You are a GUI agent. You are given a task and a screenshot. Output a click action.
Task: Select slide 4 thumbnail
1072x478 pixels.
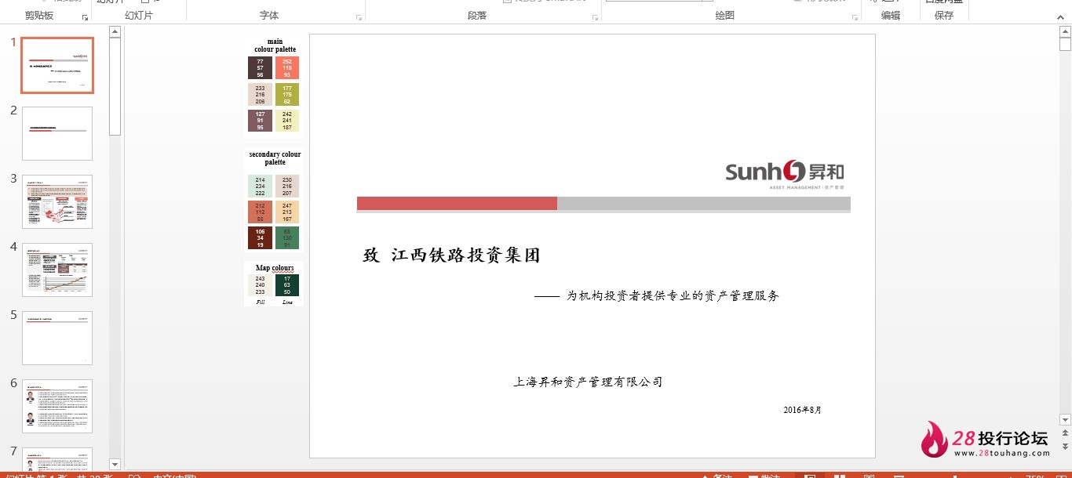pyautogui.click(x=57, y=270)
